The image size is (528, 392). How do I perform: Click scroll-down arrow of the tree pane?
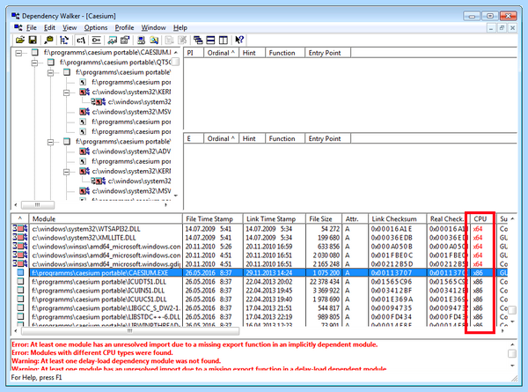(176, 196)
